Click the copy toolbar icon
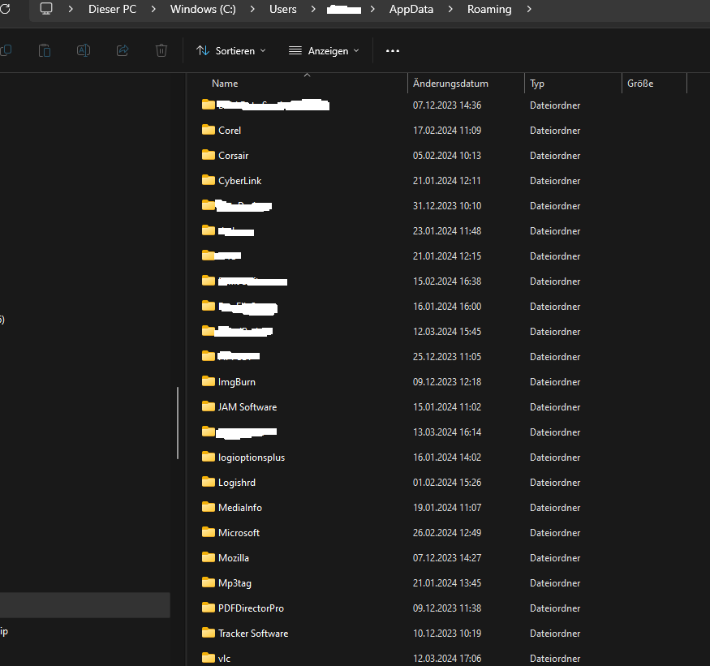Image resolution: width=710 pixels, height=666 pixels. (x=6, y=50)
